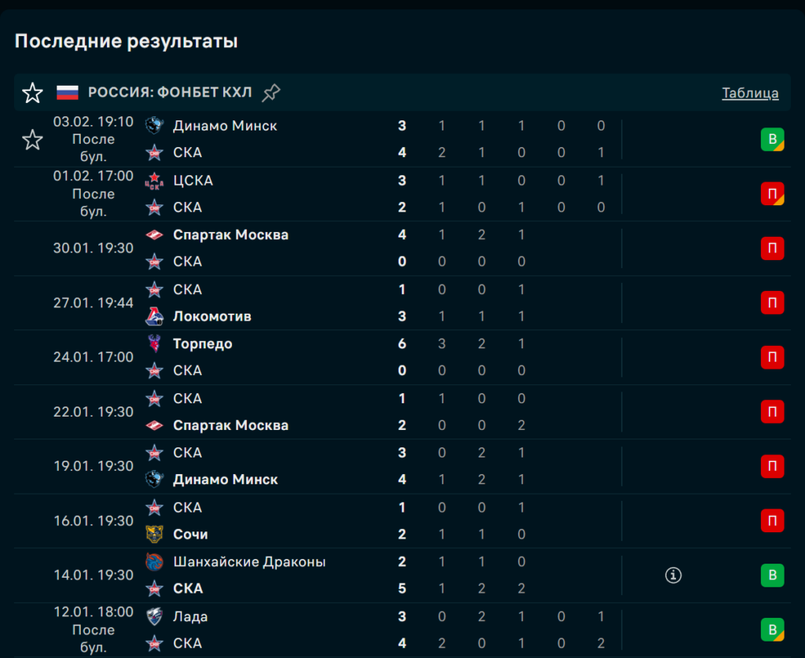Image resolution: width=805 pixels, height=658 pixels.
Task: Click the ЦСКА team logo
Action: point(155,181)
